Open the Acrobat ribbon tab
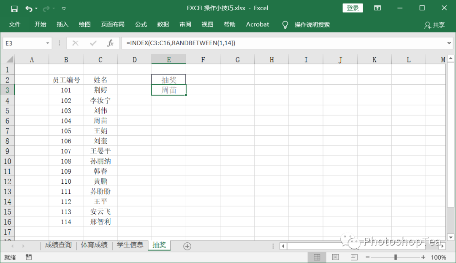Screen dimensions: 456x263 (x=258, y=24)
